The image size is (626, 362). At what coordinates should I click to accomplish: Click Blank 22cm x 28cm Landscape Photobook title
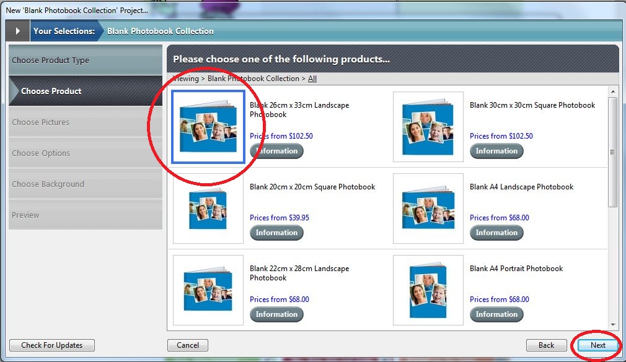click(299, 273)
